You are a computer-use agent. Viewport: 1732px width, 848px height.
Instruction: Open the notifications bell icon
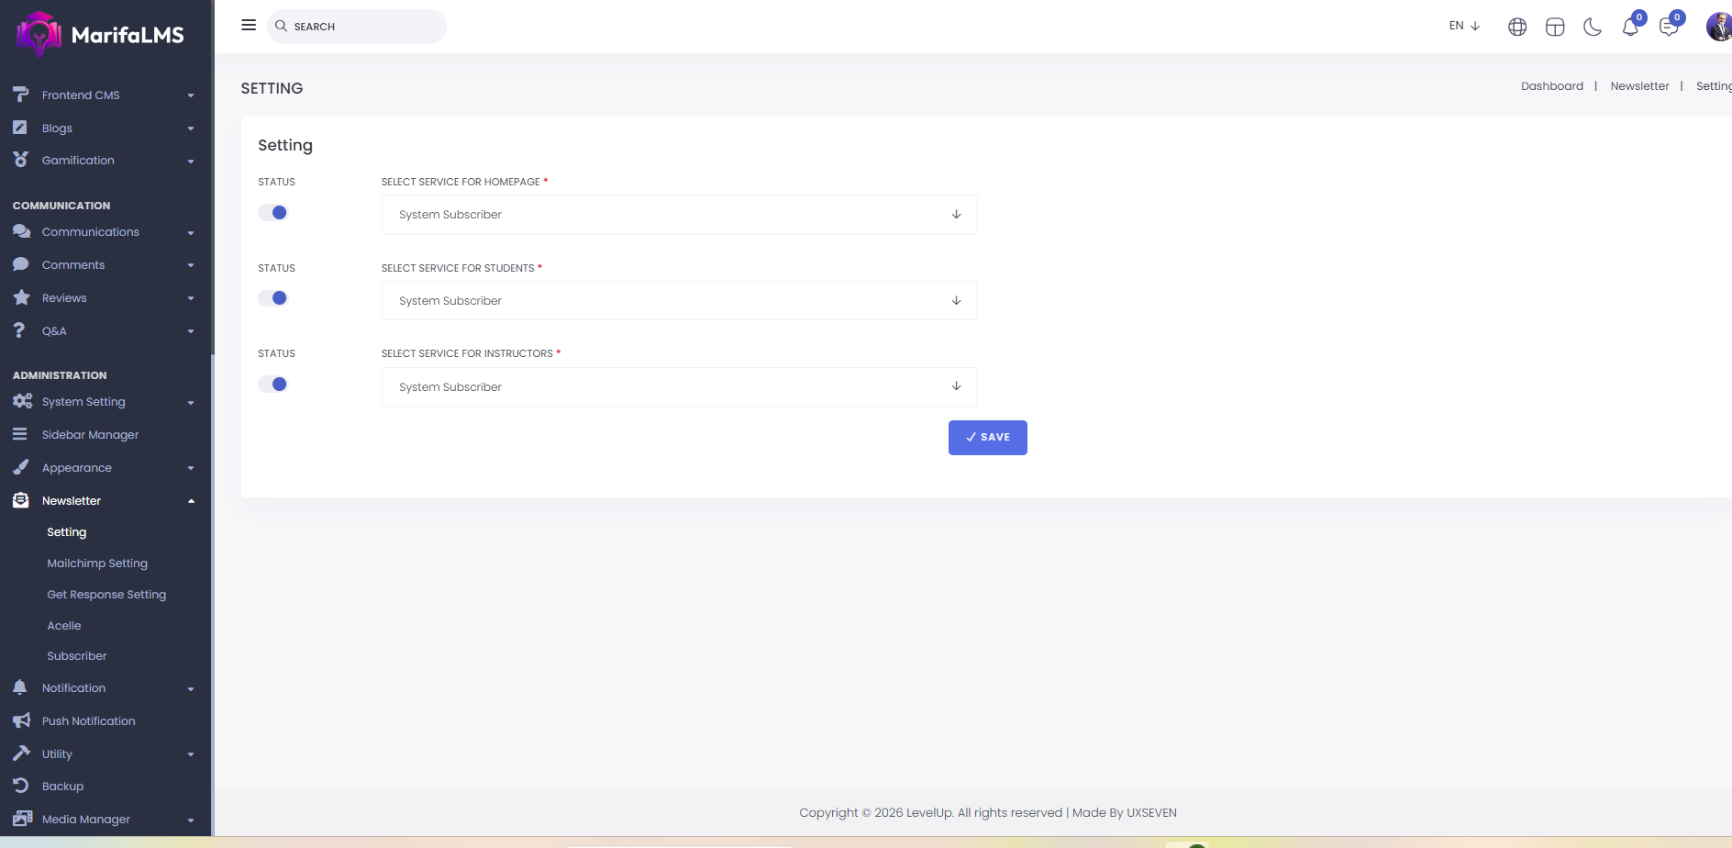[x=1630, y=28]
